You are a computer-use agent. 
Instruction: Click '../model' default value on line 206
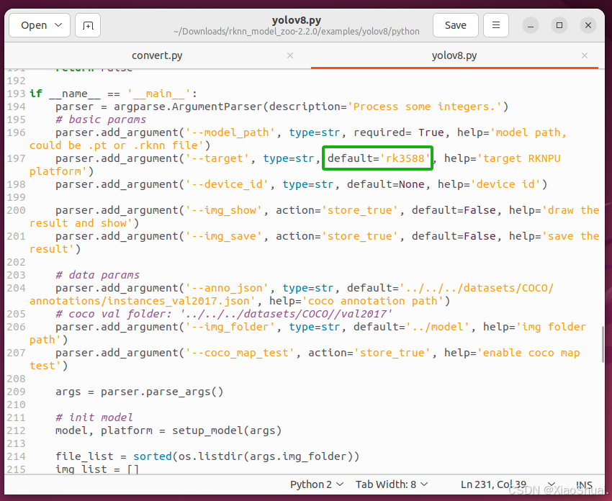(x=438, y=327)
